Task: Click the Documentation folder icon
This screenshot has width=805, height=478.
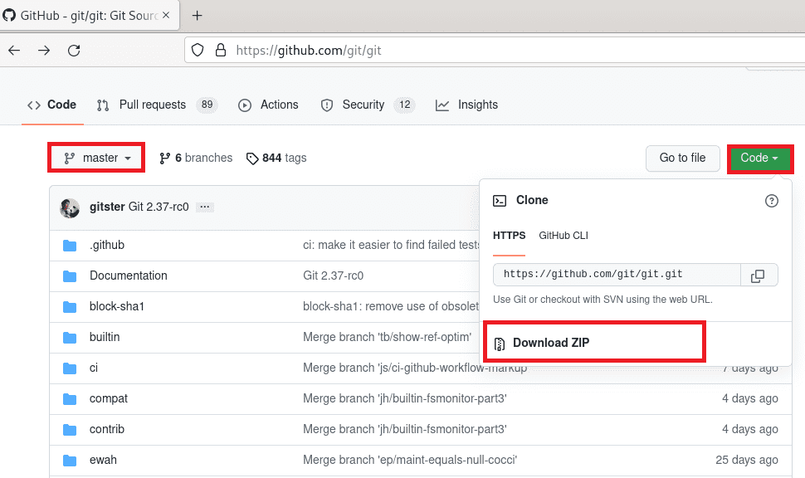Action: pyautogui.click(x=69, y=276)
